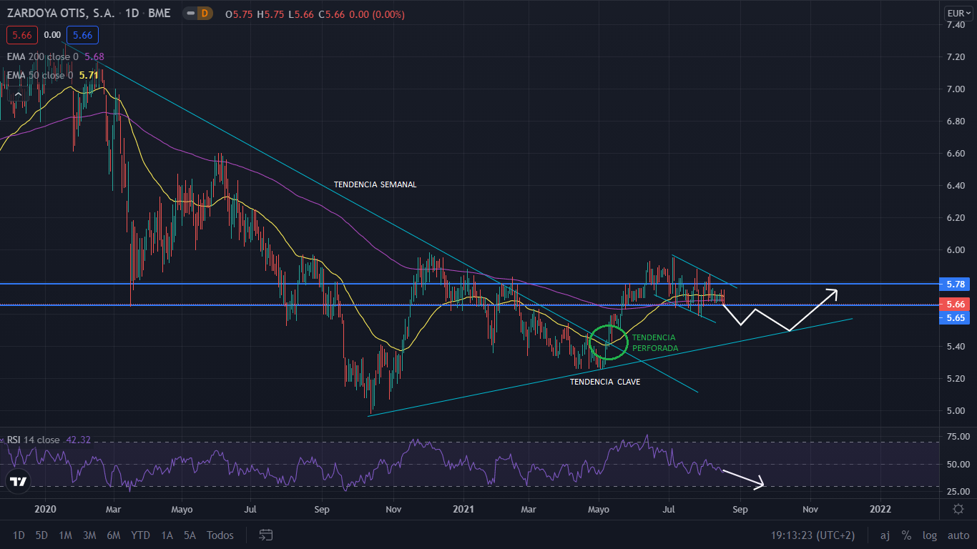Select the EMA 200 indicator legend
This screenshot has height=549, width=977.
point(40,56)
